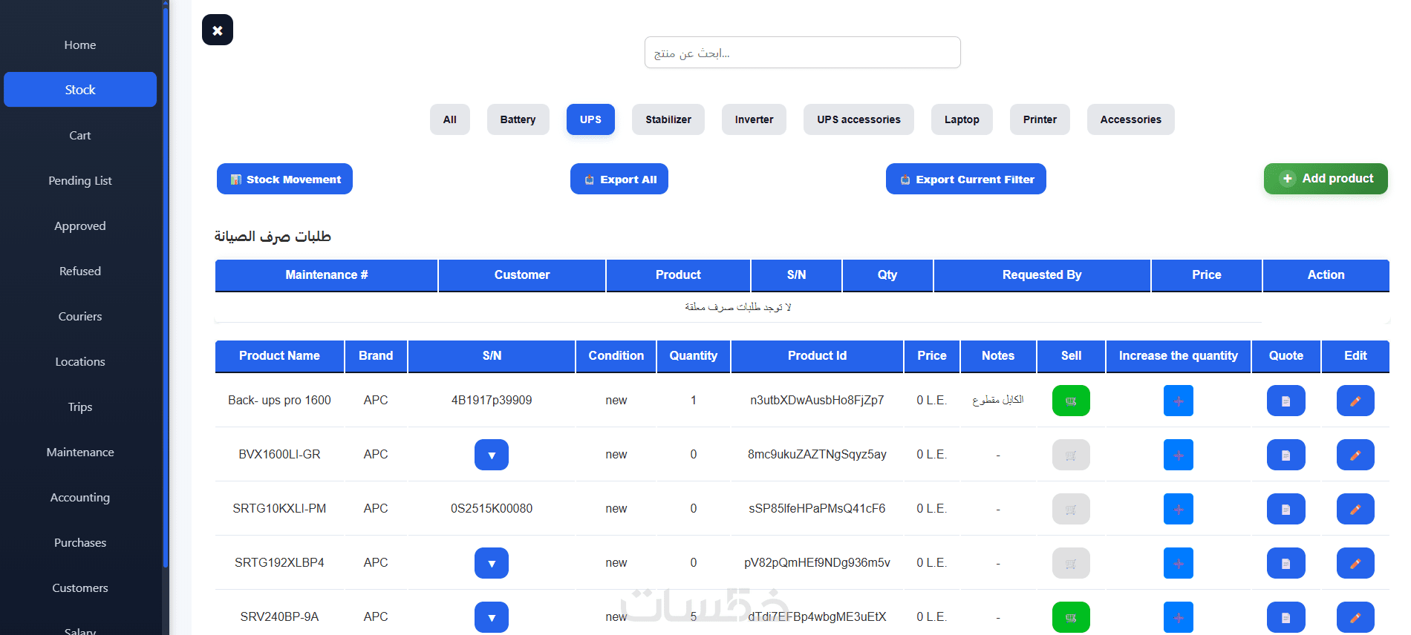1411x635 pixels.
Task: Click greyed sell cart icon for BVX1600LI-GR
Action: pyautogui.click(x=1071, y=455)
